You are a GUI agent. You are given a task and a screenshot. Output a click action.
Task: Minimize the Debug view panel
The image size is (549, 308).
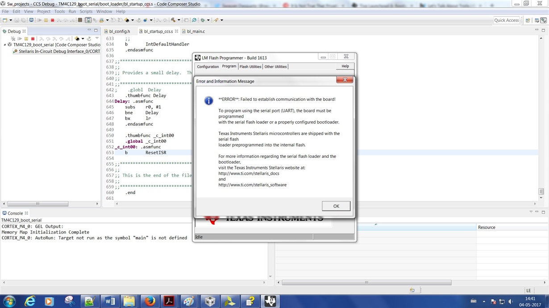pyautogui.click(x=89, y=30)
